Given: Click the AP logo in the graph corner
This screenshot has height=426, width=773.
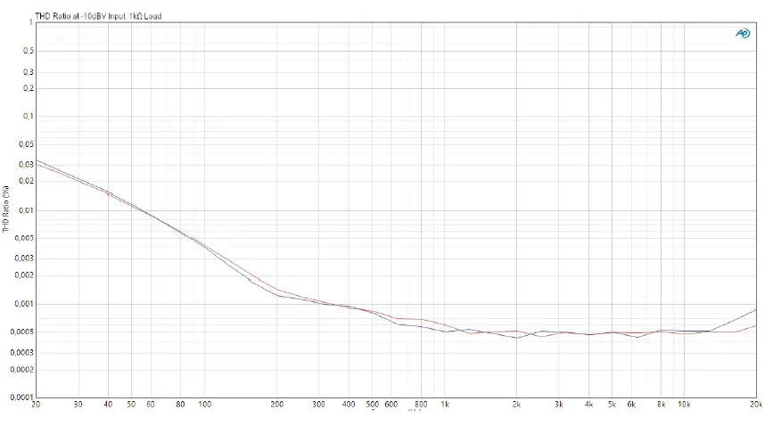Looking at the screenshot, I should pos(743,33).
